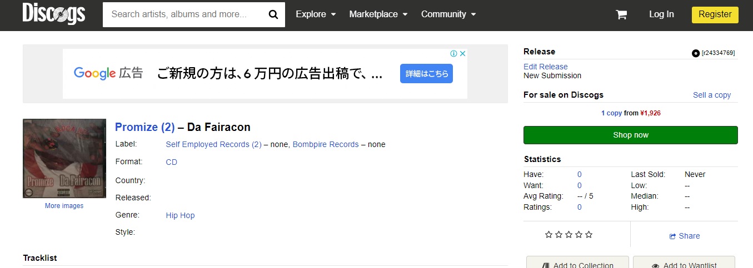Expand the Explore dropdown menu
This screenshot has width=753, height=268.
click(316, 14)
